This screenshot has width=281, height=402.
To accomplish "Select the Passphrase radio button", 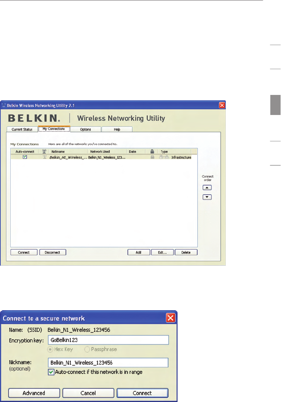I will click(87, 349).
